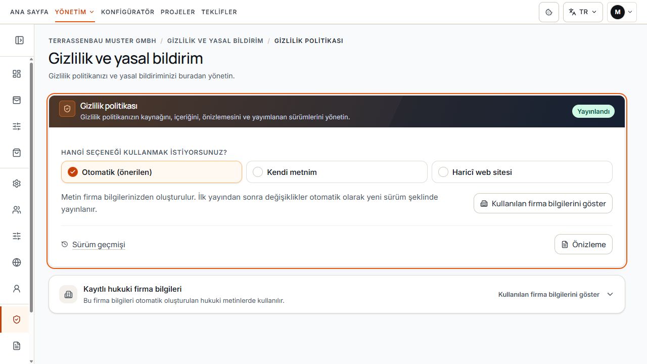Click the building icon beside Kayıtlı hukuki firma bilgileri

(69, 294)
